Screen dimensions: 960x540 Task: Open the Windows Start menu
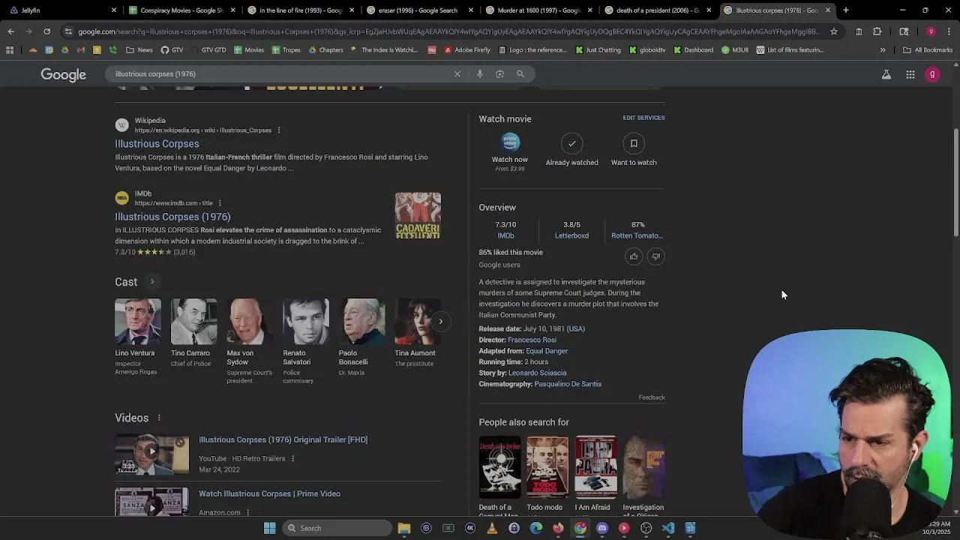tap(269, 528)
